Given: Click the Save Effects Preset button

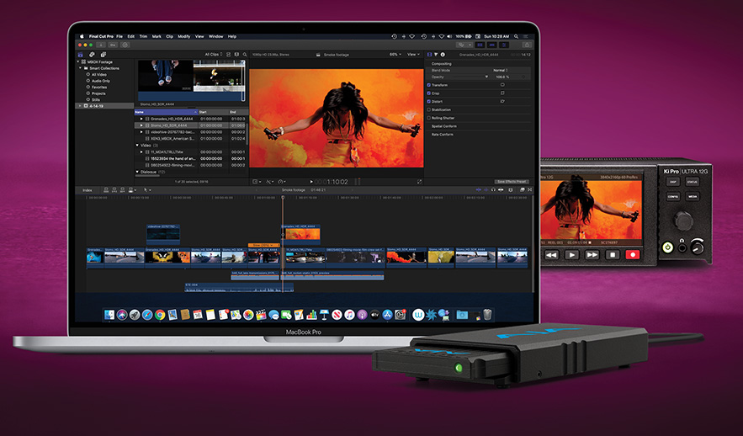Looking at the screenshot, I should 512,182.
